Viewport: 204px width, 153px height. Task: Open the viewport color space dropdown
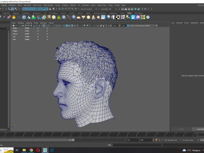tap(144, 25)
